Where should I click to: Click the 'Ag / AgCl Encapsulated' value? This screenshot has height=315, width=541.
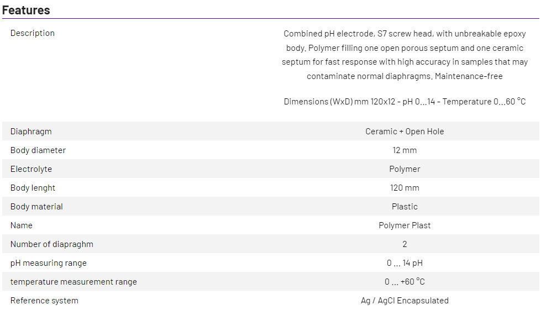[x=405, y=301]
